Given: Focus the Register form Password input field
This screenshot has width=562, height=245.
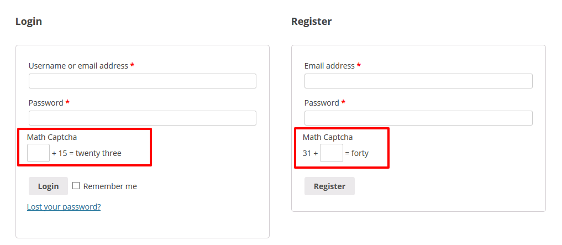Looking at the screenshot, I should (x=418, y=118).
